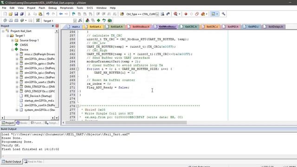Image resolution: width=297 pixels, height=167 pixels.
Task: Toggle the window layout button in toolbar
Action: pyautogui.click(x=213, y=14)
